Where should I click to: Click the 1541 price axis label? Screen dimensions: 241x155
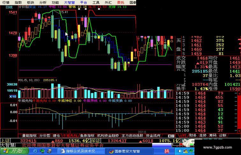click(13, 12)
